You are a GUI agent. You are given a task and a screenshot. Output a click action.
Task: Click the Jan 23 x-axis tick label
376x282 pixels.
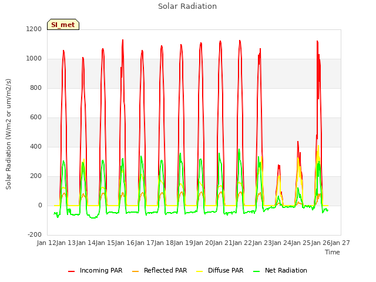262,243
